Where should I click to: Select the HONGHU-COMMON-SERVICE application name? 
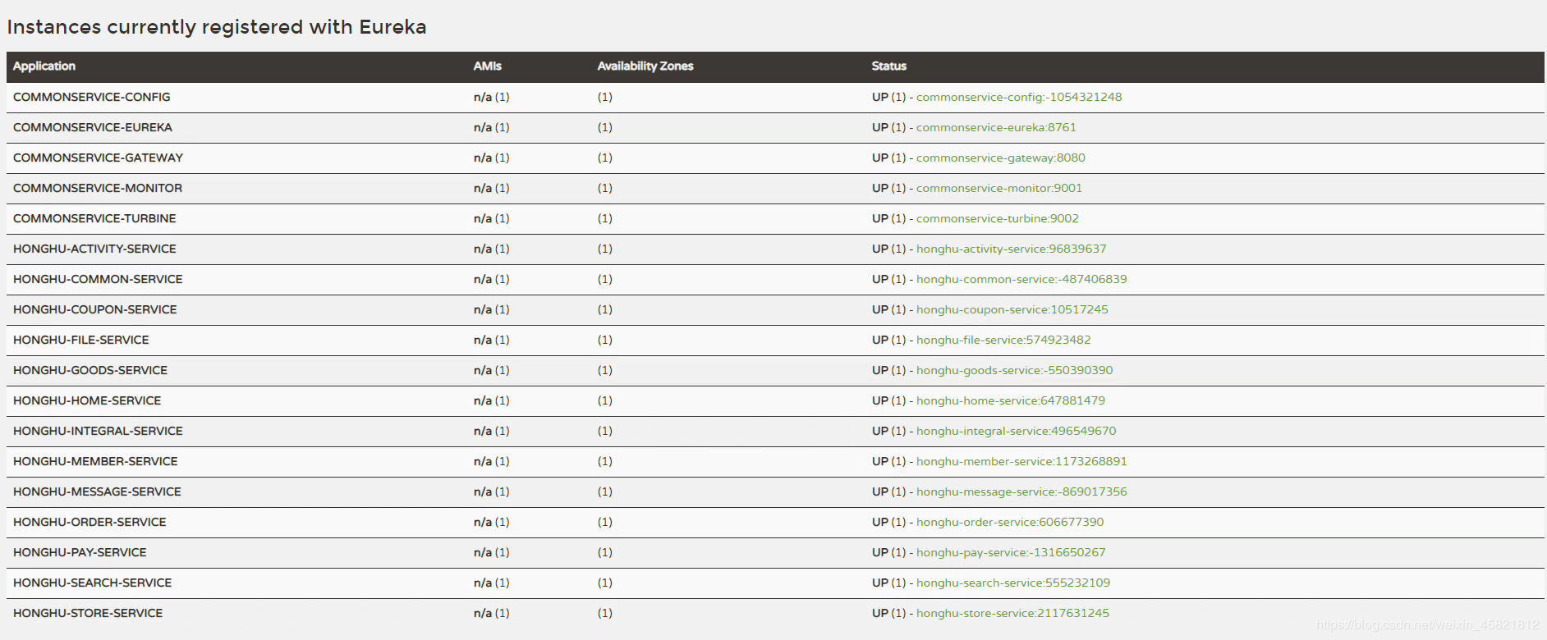[98, 279]
